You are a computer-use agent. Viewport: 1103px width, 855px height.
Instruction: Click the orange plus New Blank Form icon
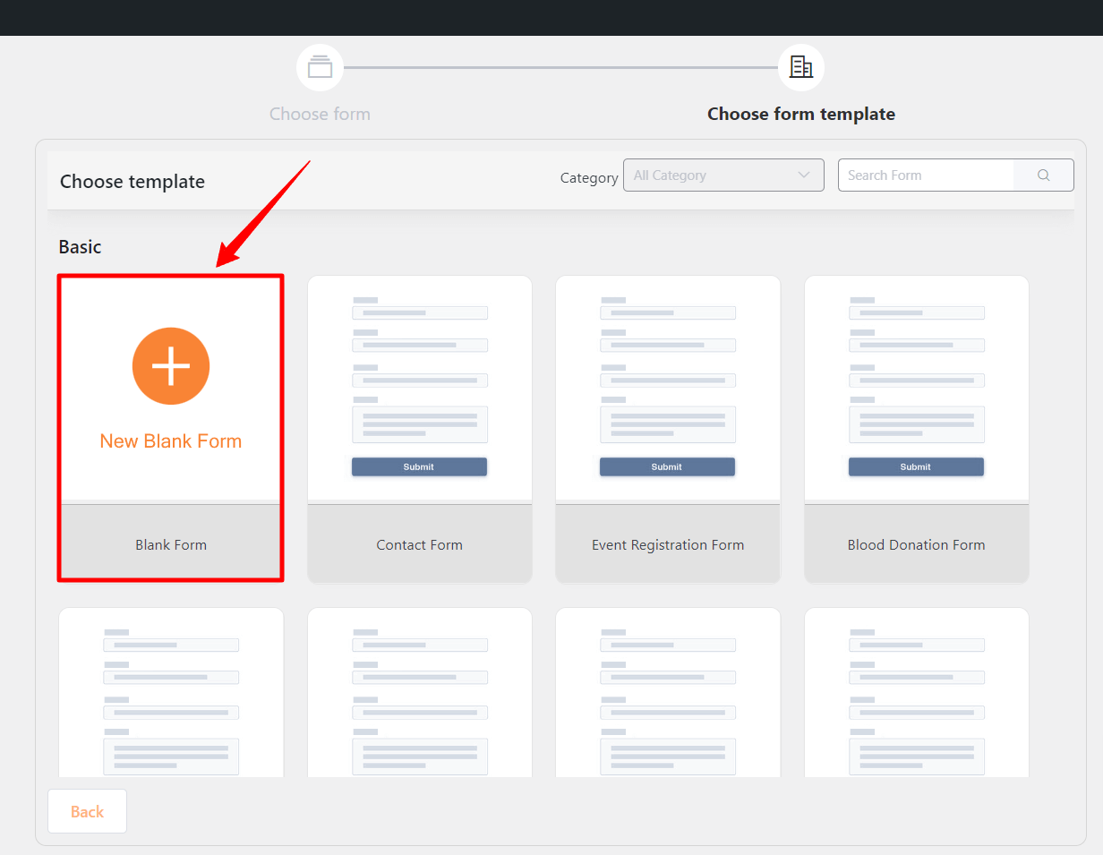[x=171, y=366]
